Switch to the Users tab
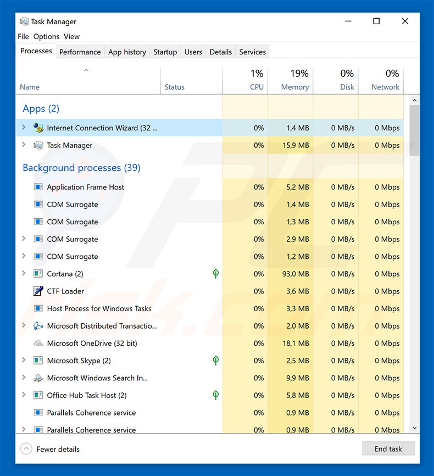434x476 pixels. (x=193, y=52)
